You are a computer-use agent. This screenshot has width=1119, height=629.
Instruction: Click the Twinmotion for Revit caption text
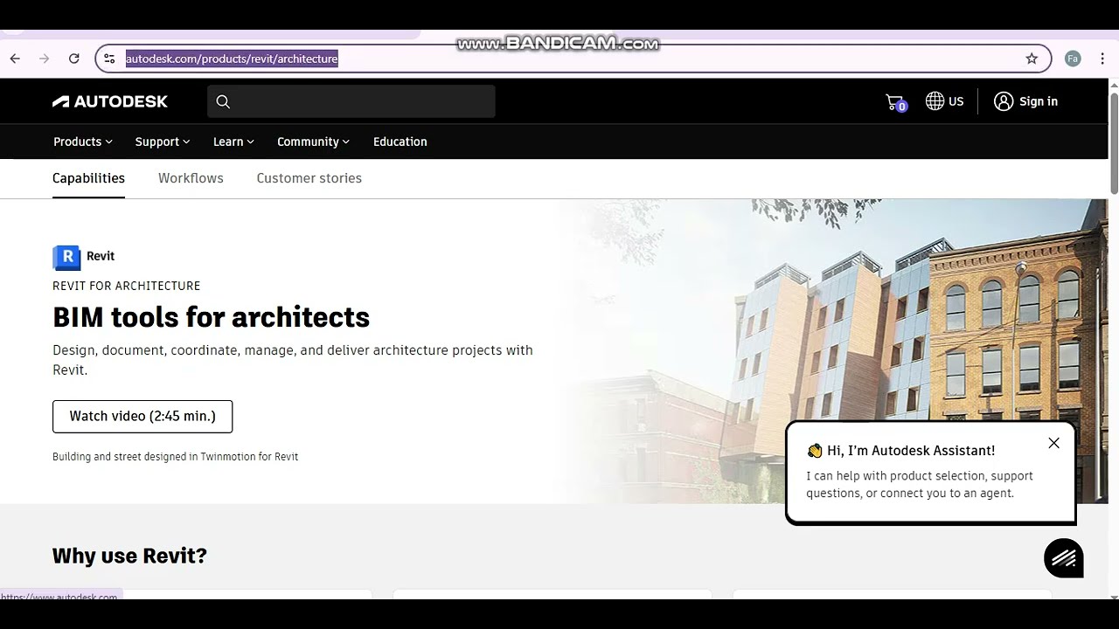pyautogui.click(x=175, y=457)
